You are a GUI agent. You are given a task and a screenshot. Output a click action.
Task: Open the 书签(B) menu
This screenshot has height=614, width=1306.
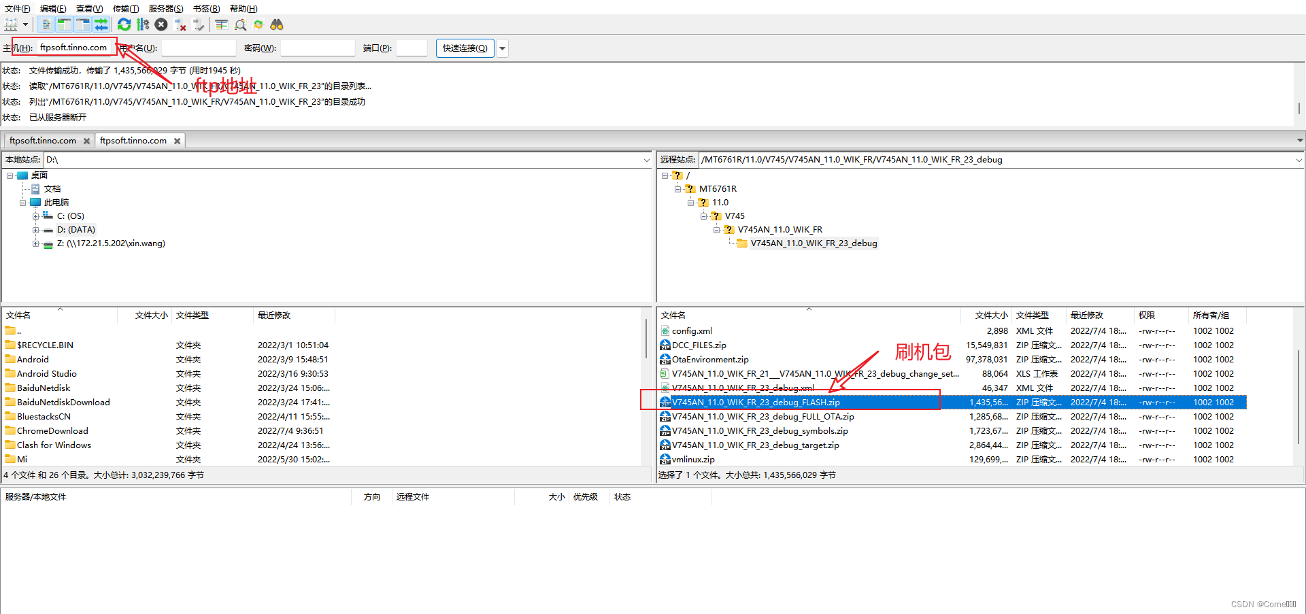tap(207, 8)
